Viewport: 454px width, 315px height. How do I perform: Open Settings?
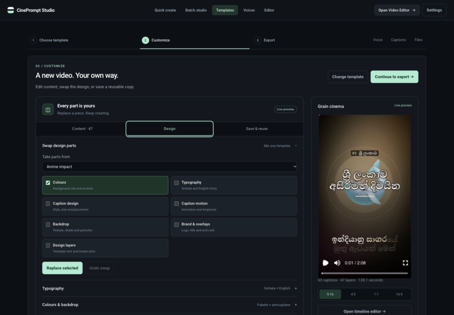point(434,10)
